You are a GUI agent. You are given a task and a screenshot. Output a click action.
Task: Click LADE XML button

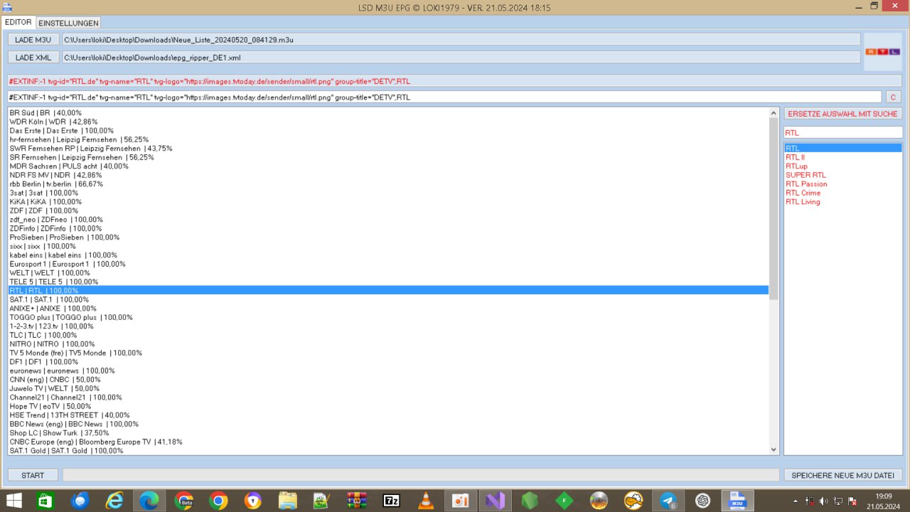(x=33, y=58)
